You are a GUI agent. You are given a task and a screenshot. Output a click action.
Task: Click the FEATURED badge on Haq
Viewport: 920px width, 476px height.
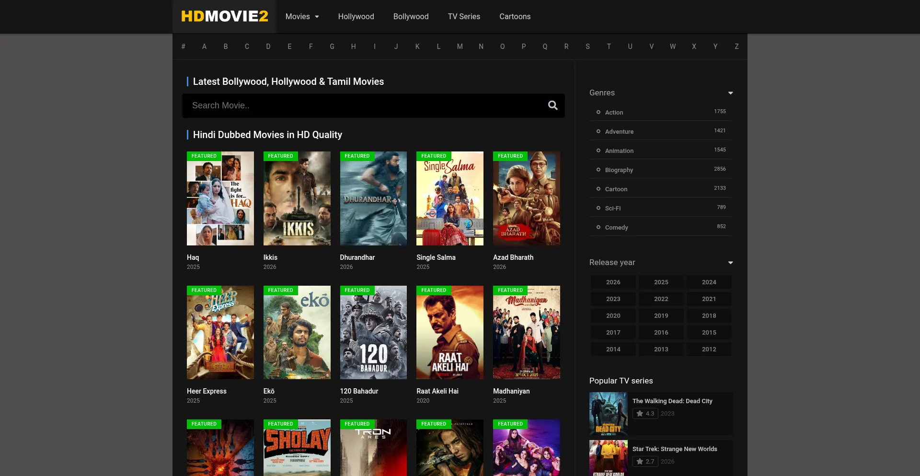pyautogui.click(x=204, y=156)
